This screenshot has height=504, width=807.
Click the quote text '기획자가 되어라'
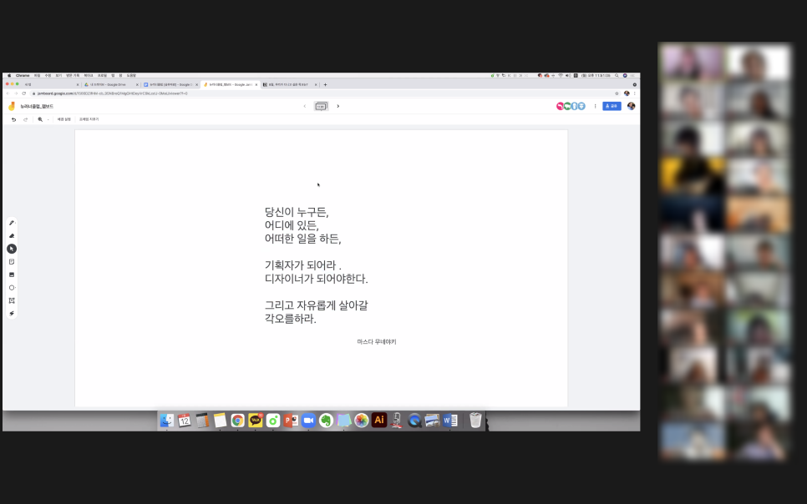(300, 265)
